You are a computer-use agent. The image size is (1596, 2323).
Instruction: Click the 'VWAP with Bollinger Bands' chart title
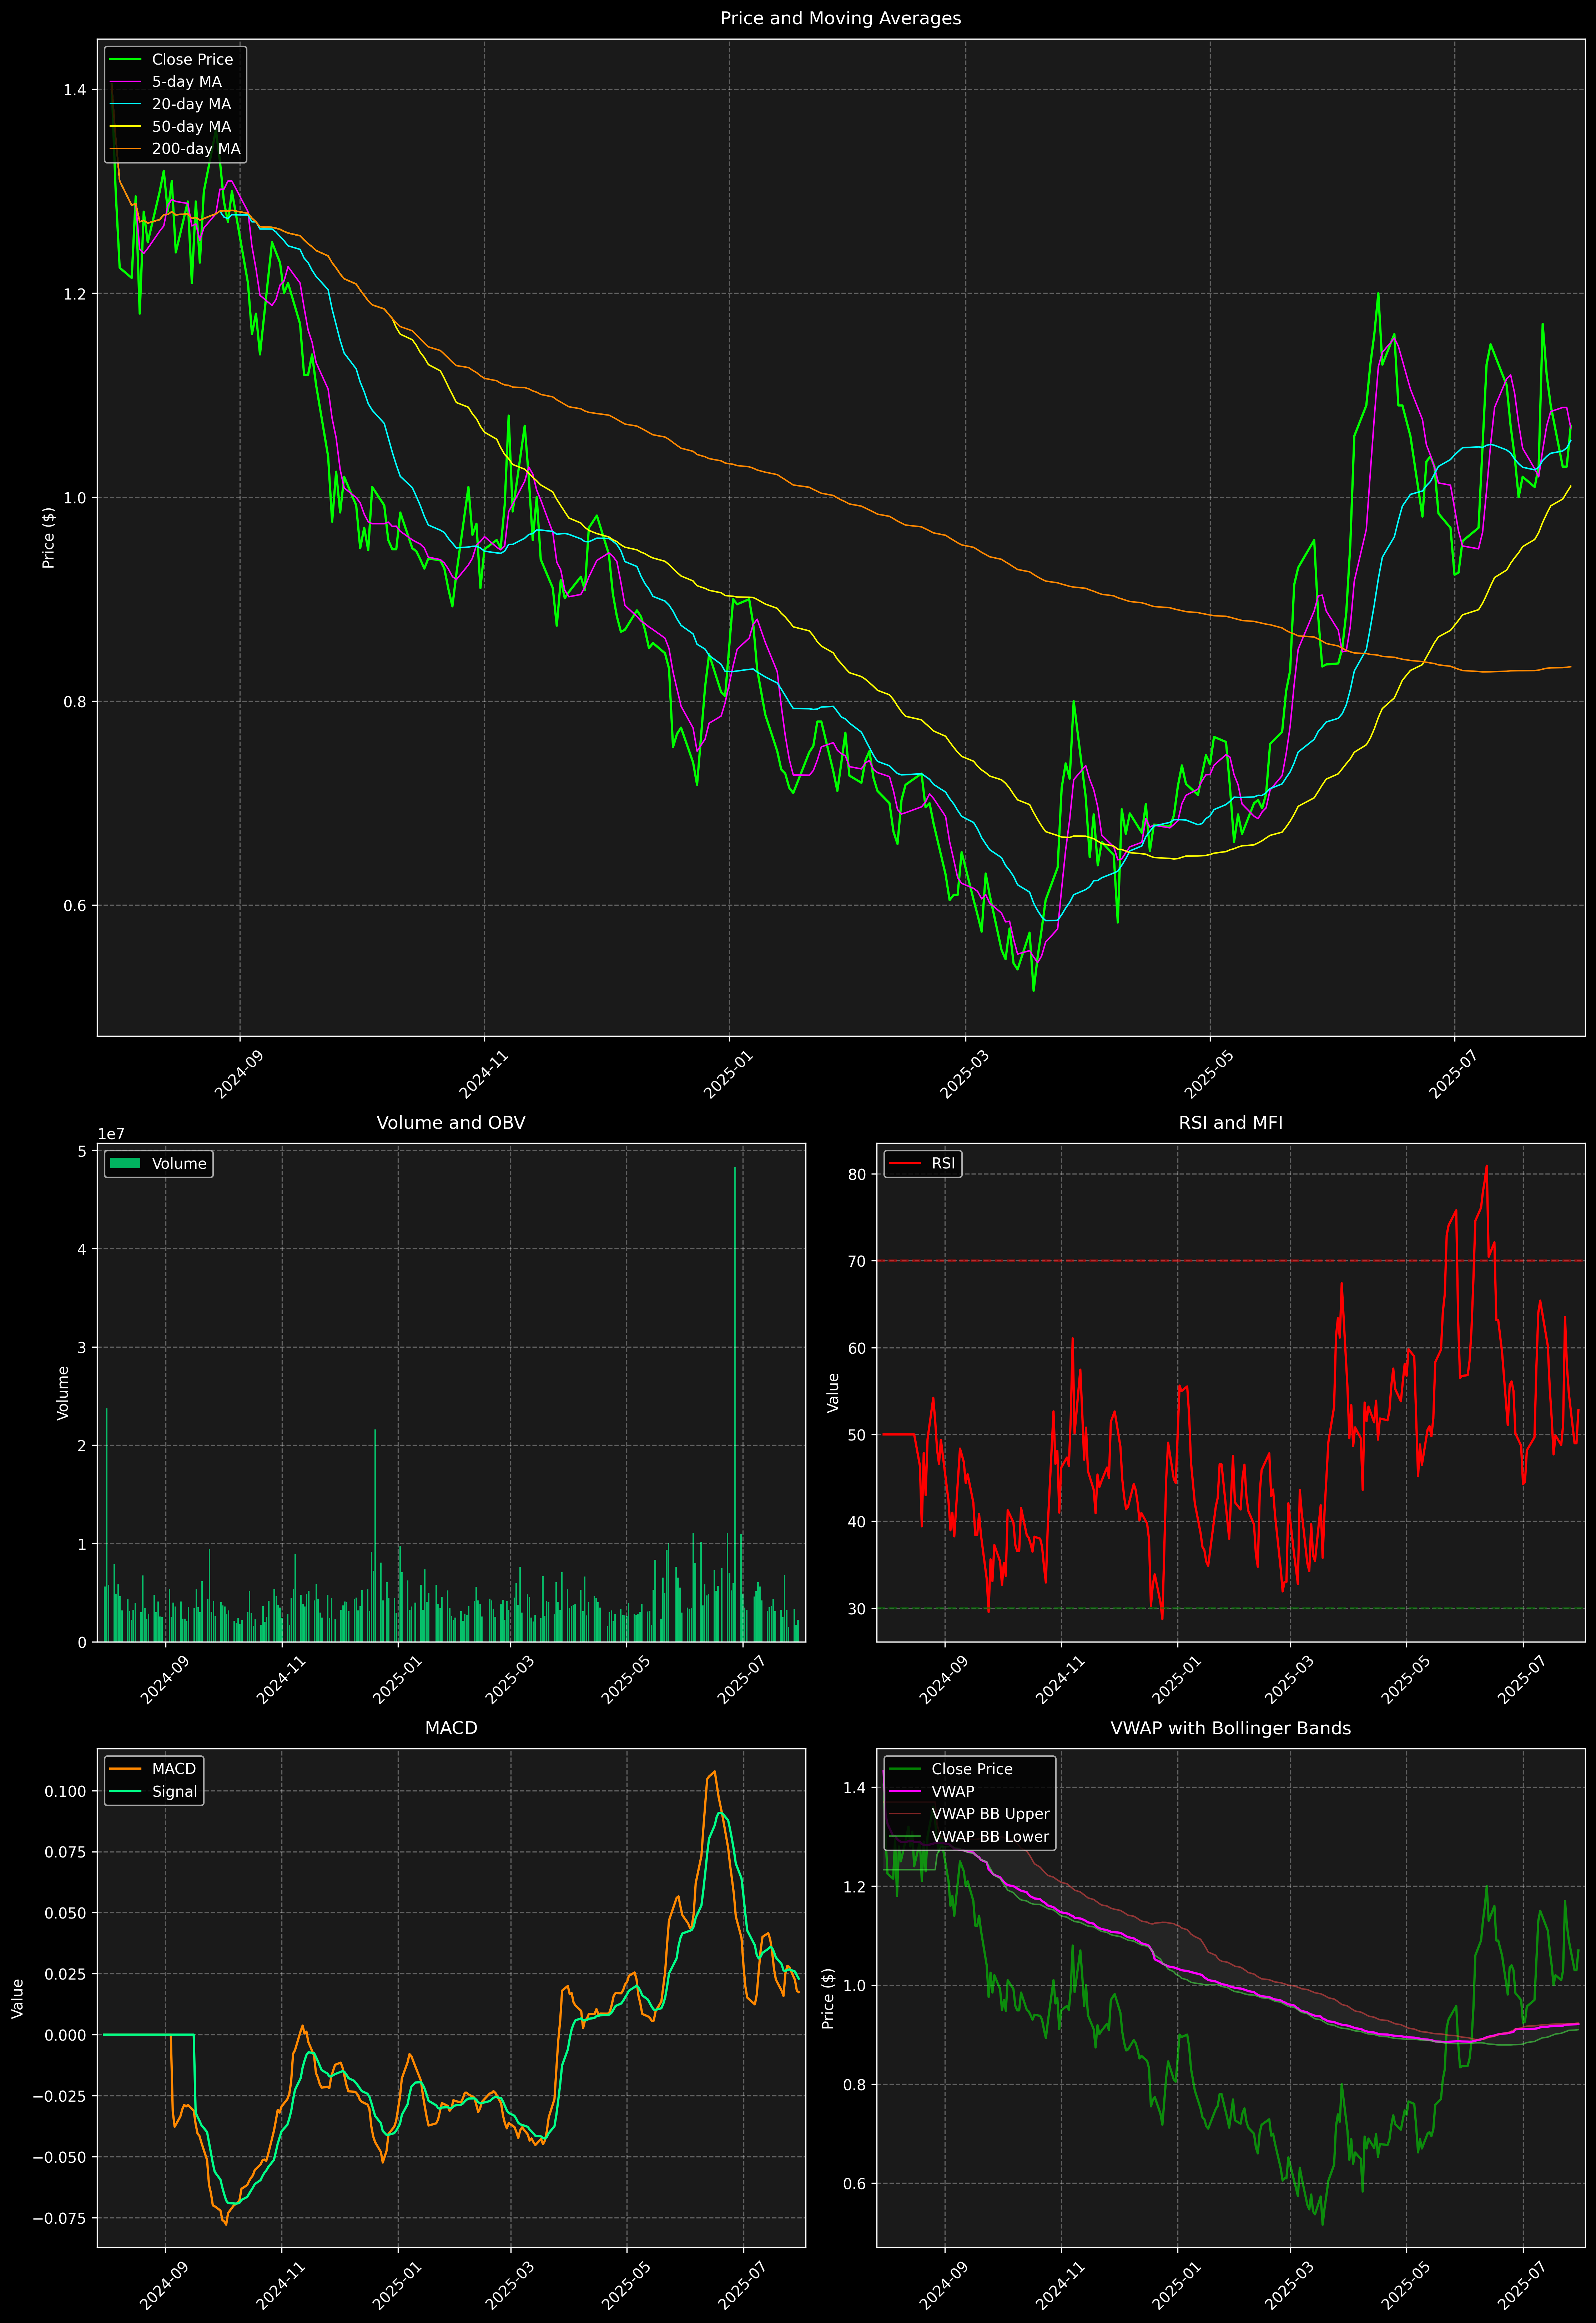click(x=1231, y=1728)
